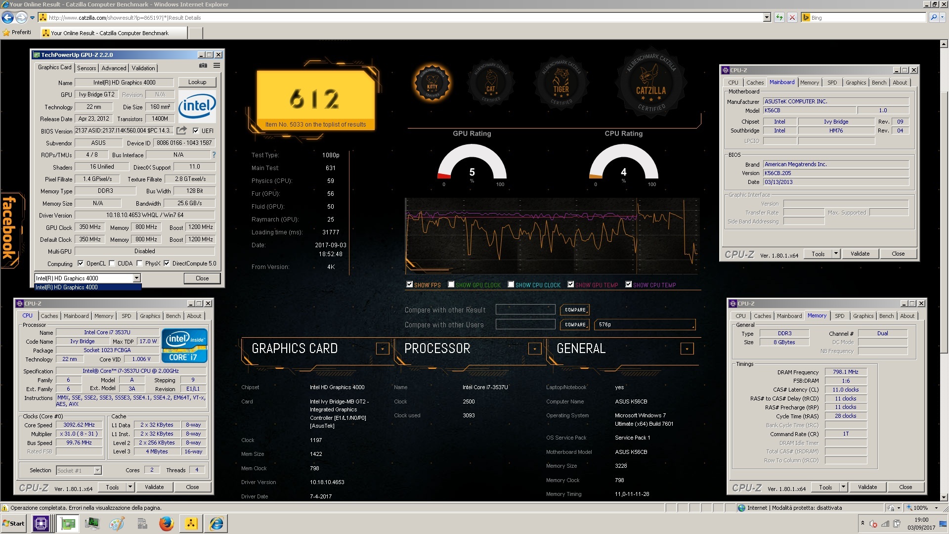Viewport: 949px width, 534px height.
Task: Click GPU-Z screenshot camera icon
Action: (x=203, y=66)
